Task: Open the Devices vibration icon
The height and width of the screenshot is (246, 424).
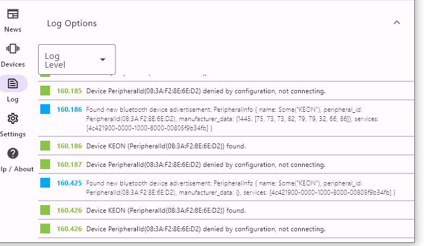Action: tap(13, 49)
